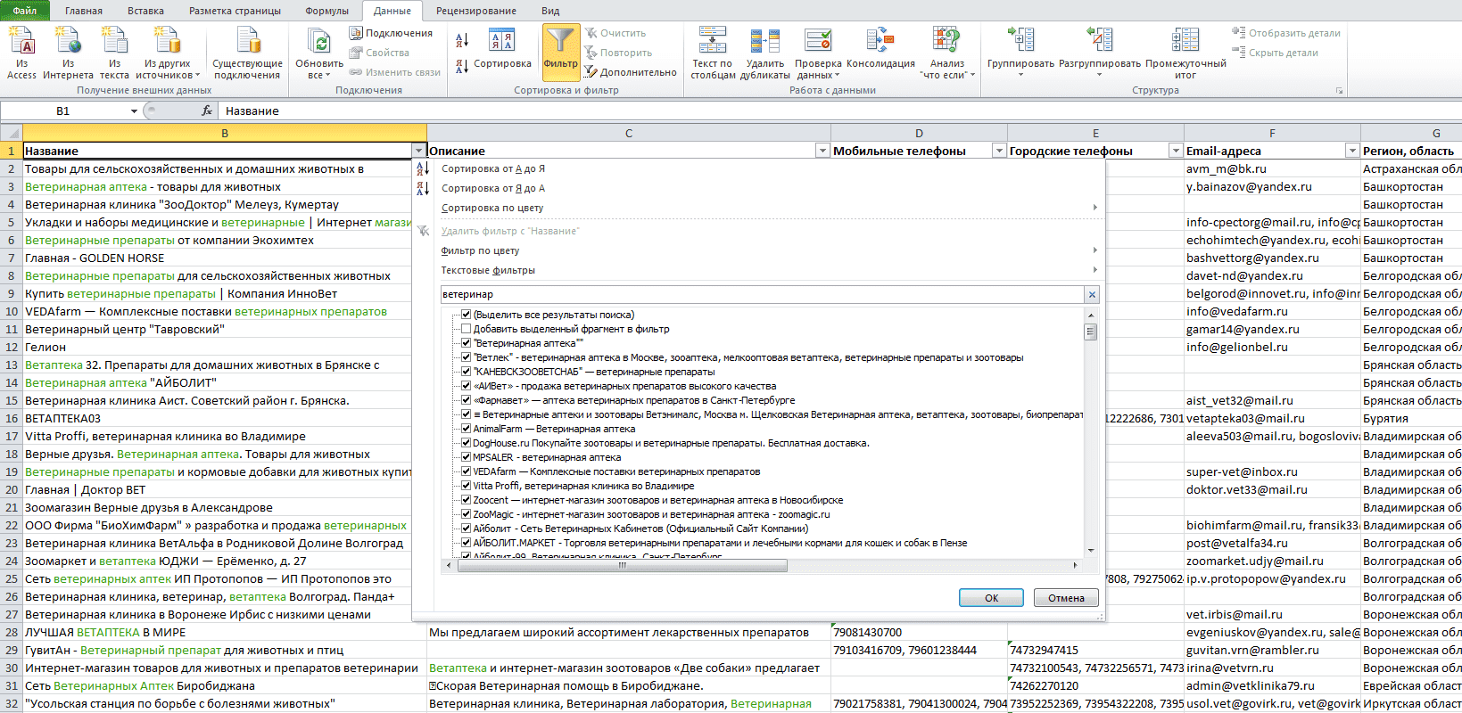This screenshot has width=1462, height=713.
Task: Check Добавить выделенный фрагмент в фильтр
Action: 466,329
